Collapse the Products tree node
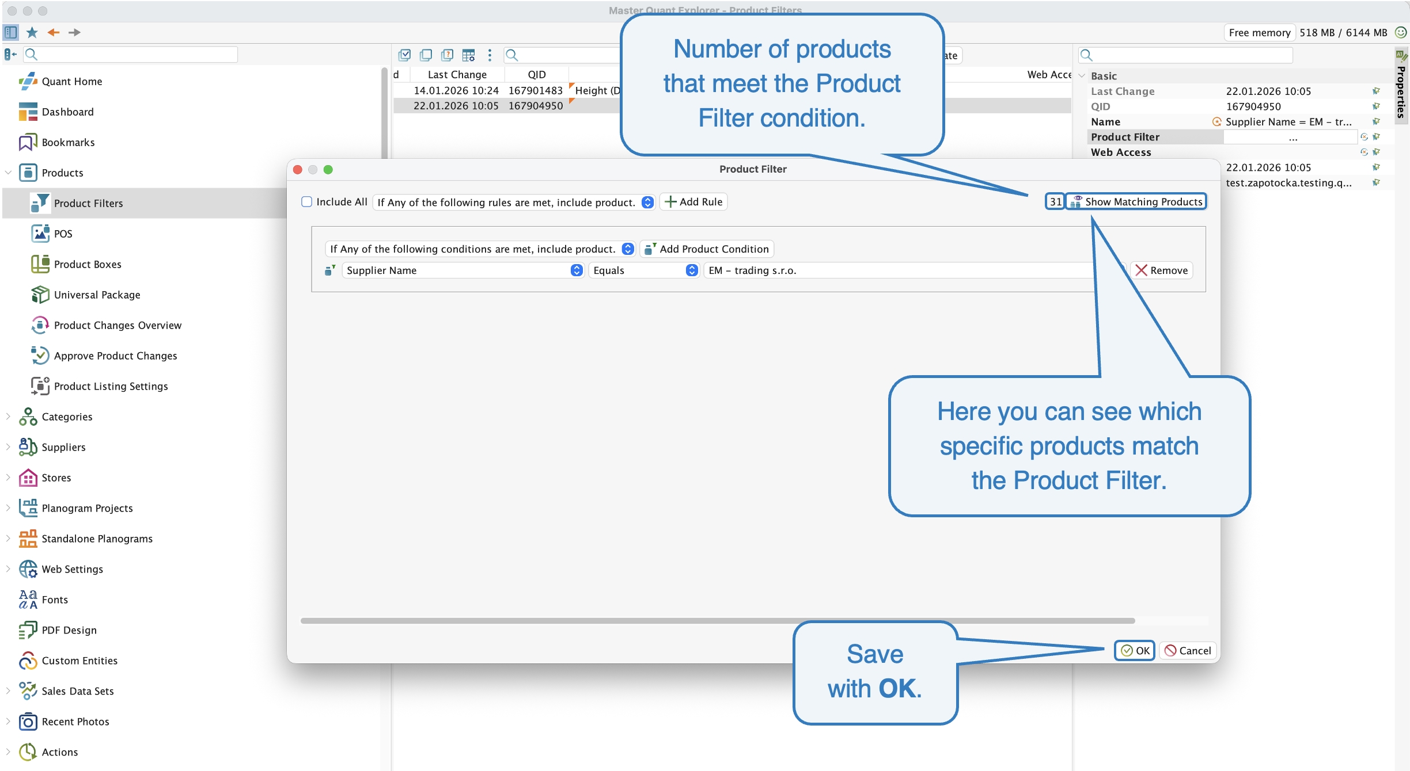 pos(8,173)
